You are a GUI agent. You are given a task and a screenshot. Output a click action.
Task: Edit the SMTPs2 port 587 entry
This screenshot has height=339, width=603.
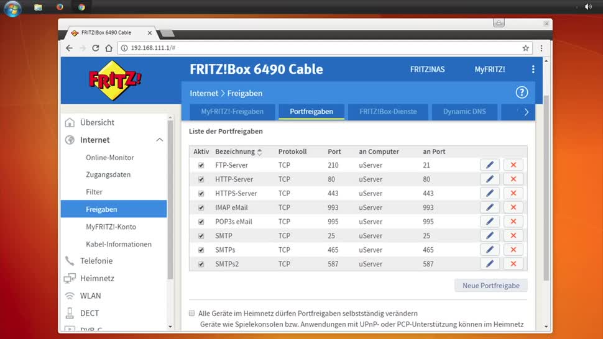(490, 264)
